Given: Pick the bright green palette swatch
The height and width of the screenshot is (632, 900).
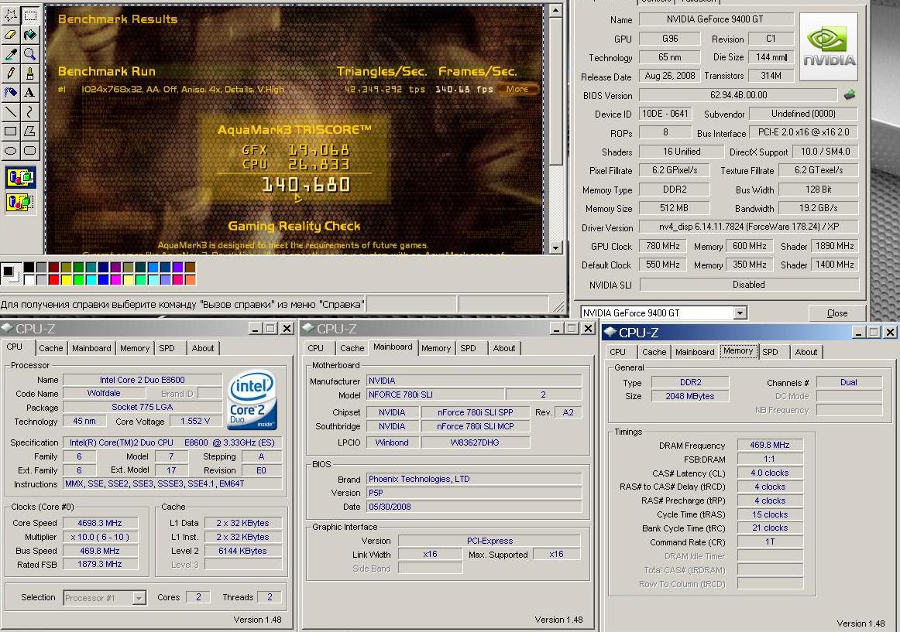Looking at the screenshot, I should [79, 280].
